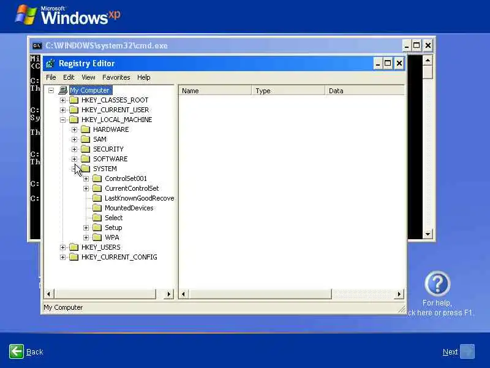Click the cmd window scroll up arrow
The width and height of the screenshot is (490, 368).
point(428,59)
